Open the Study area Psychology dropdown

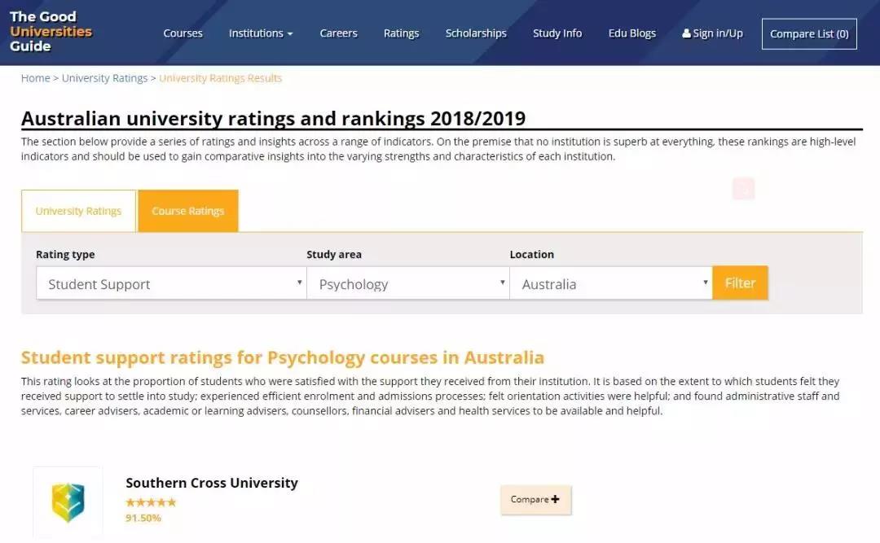(x=408, y=283)
